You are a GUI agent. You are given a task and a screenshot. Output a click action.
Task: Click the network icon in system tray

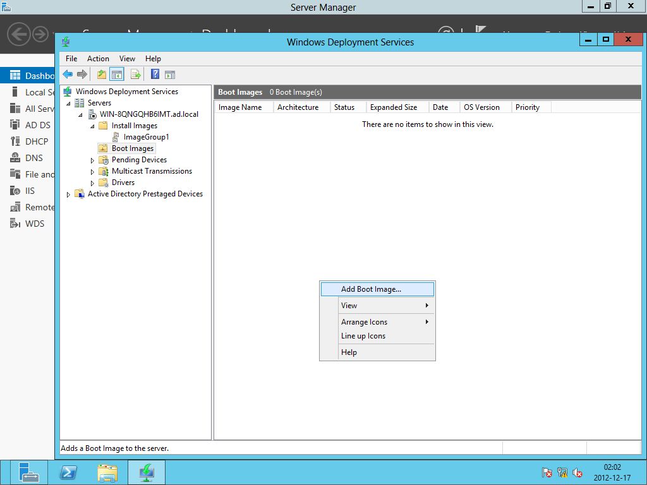(562, 472)
